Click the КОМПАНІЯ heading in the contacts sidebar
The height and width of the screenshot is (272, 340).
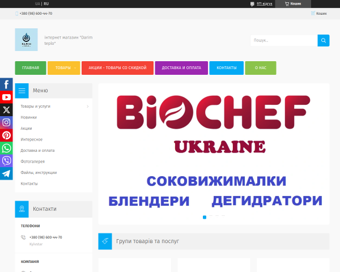point(30,262)
